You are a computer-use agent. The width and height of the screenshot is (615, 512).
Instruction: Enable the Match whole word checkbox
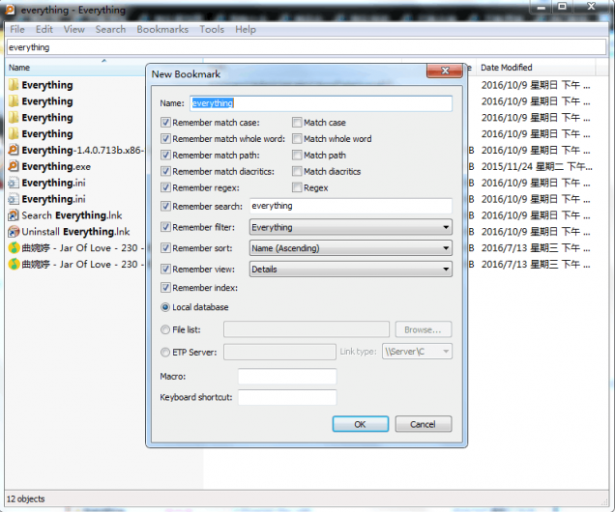tap(297, 139)
